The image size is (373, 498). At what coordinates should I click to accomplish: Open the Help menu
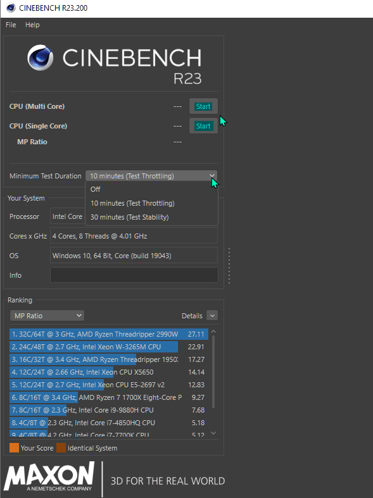(32, 25)
